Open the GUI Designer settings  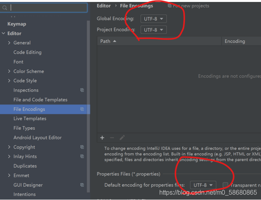point(28,185)
